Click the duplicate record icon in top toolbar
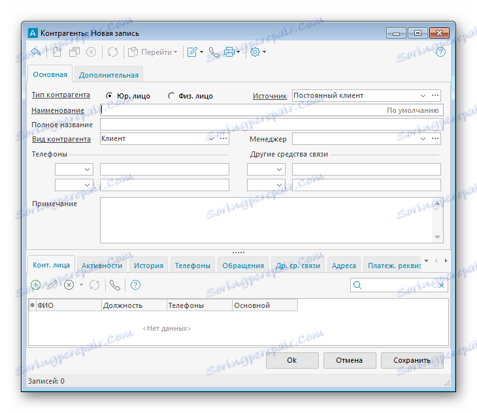477x413 pixels. click(74, 52)
